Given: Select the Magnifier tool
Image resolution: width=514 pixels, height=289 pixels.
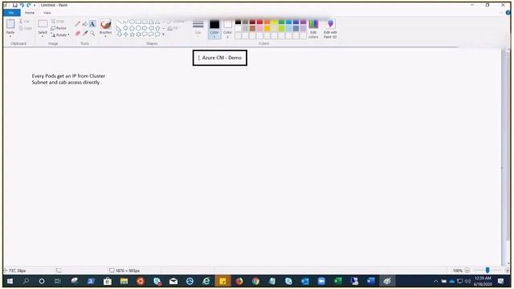Looking at the screenshot, I should pyautogui.click(x=92, y=34).
